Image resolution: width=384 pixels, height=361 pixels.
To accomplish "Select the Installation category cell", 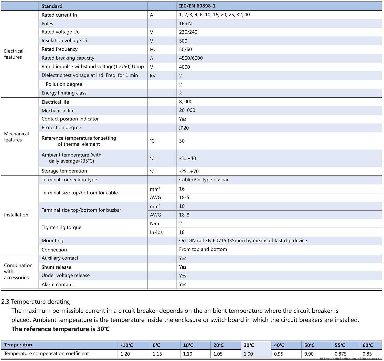I will tap(16, 215).
